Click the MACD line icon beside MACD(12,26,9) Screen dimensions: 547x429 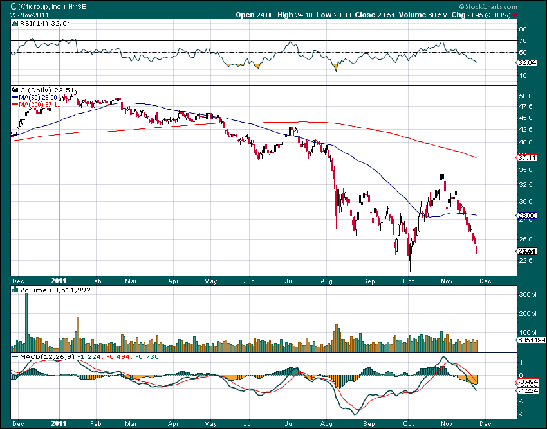point(15,357)
